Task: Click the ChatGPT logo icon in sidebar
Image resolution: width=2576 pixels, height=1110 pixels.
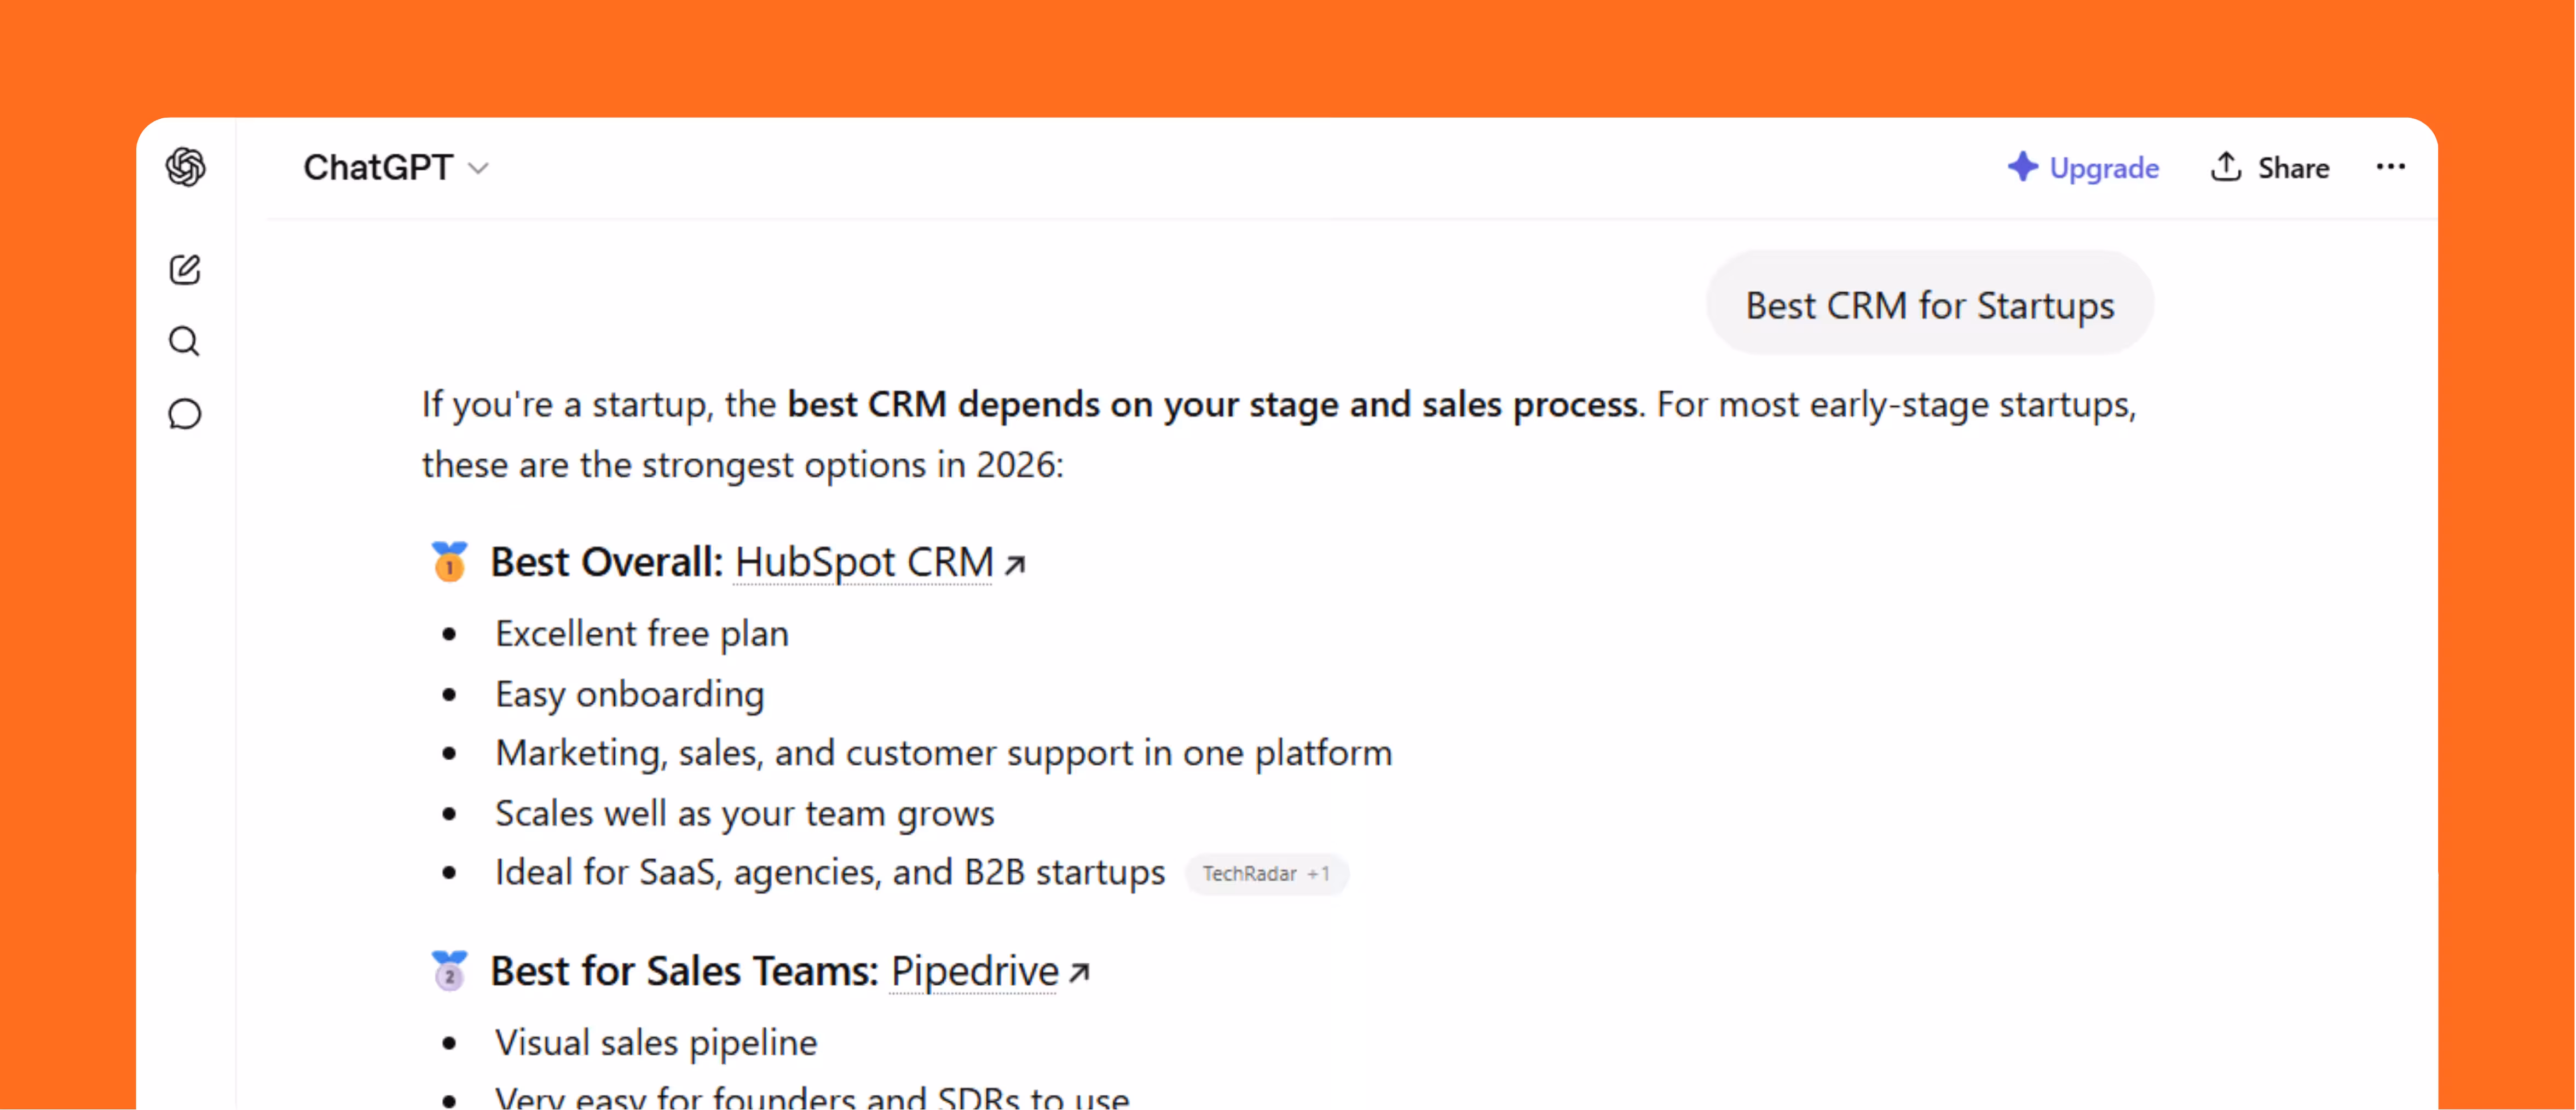Action: 186,167
